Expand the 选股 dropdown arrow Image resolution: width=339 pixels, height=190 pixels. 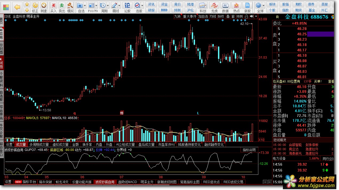[143, 5]
